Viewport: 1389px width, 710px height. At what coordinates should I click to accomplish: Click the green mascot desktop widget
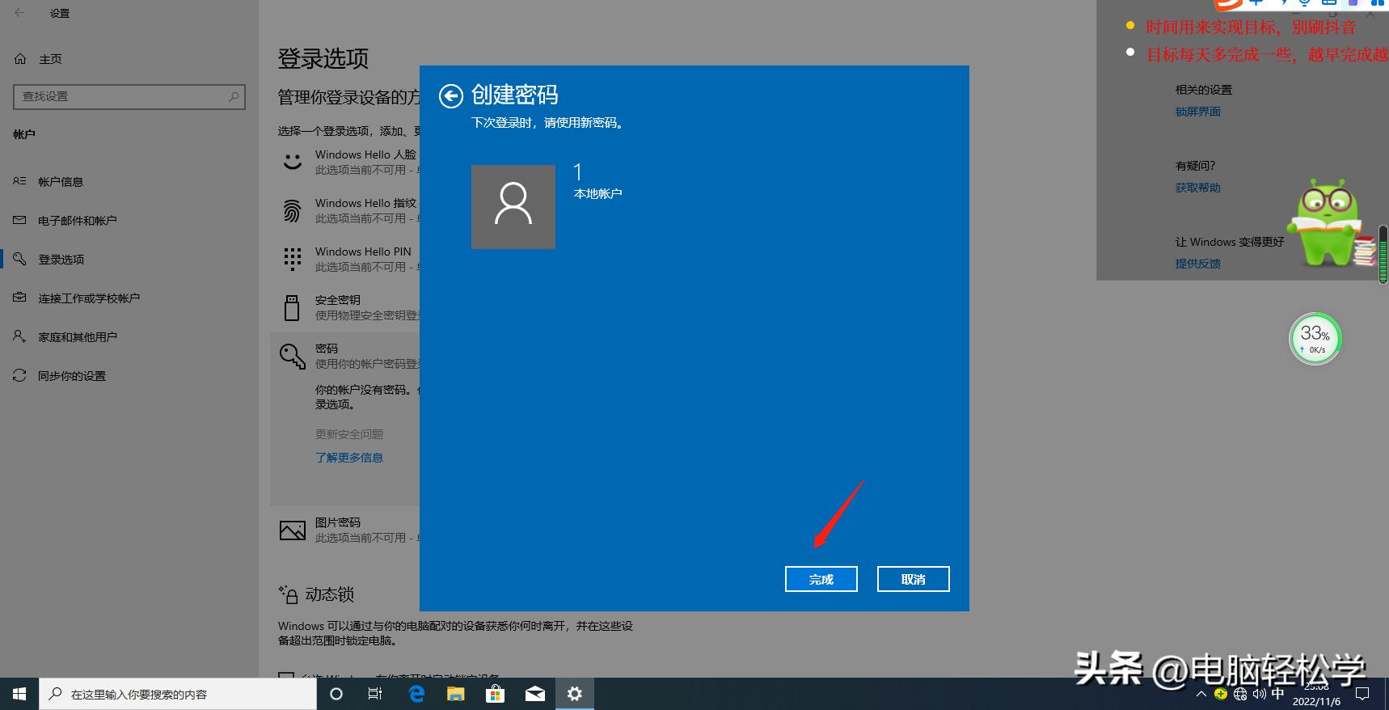1330,223
